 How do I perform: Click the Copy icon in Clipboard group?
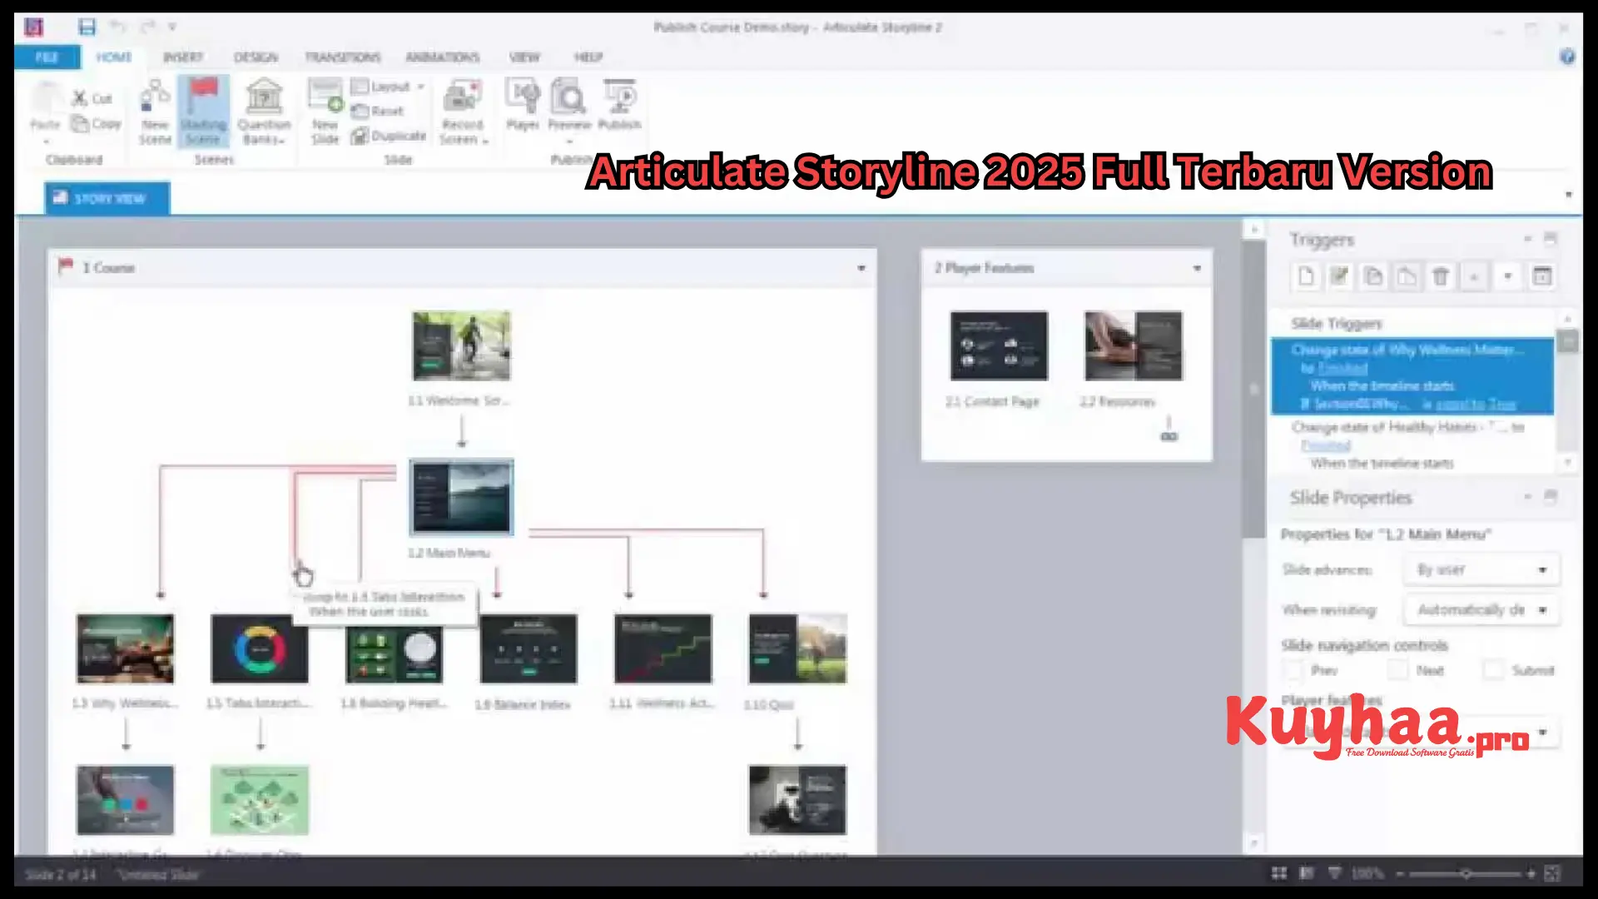point(80,124)
